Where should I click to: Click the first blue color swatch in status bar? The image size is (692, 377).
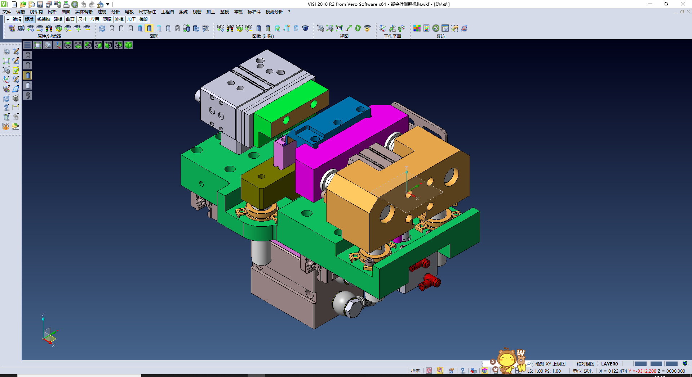pyautogui.click(x=640, y=364)
